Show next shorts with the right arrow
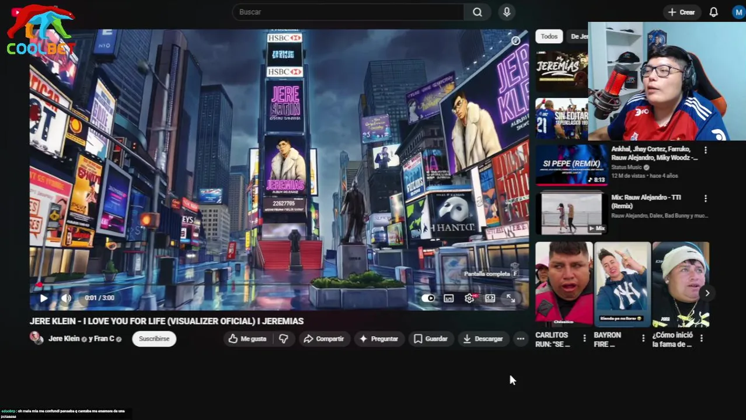Viewport: 746px width, 420px height. click(707, 293)
